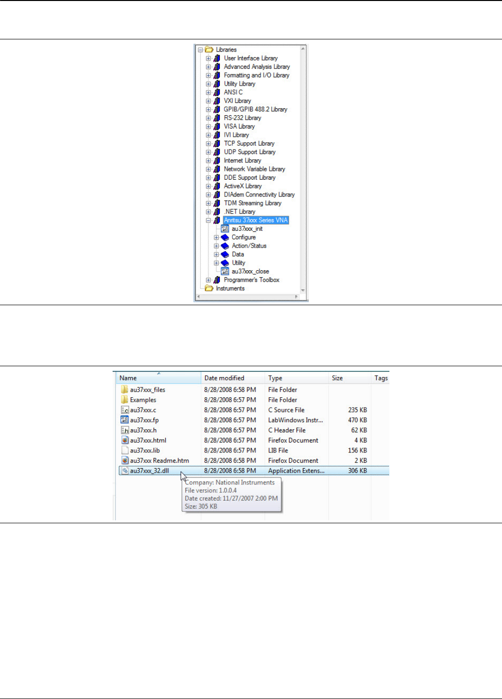Click the LIB File type cell
Image resolution: width=502 pixels, height=699 pixels.
pyautogui.click(x=278, y=450)
